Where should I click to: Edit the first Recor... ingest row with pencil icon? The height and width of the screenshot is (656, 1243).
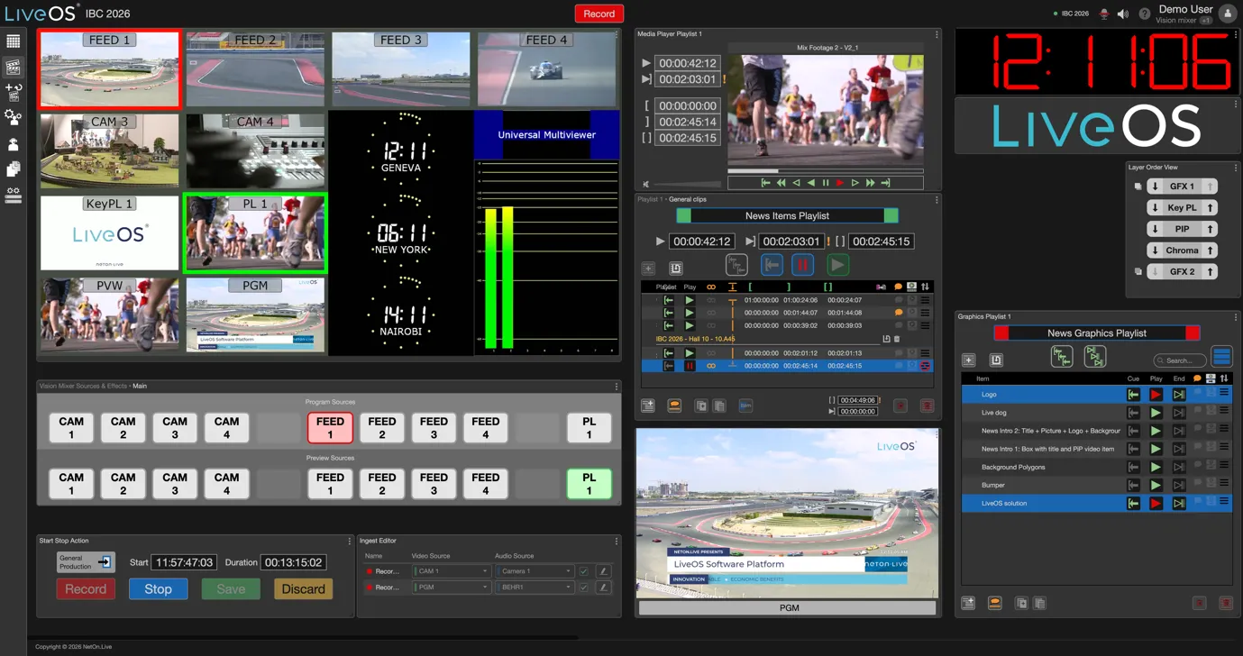point(603,571)
